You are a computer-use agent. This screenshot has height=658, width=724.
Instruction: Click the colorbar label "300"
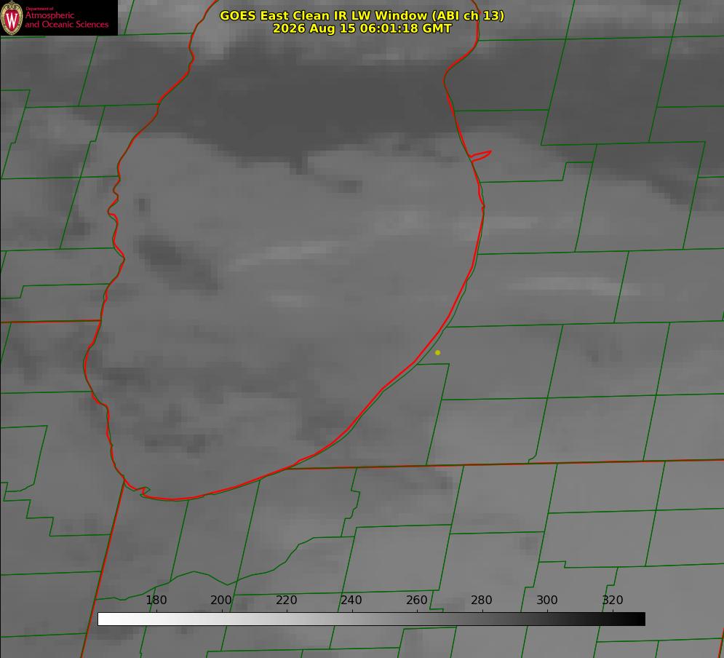(547, 600)
